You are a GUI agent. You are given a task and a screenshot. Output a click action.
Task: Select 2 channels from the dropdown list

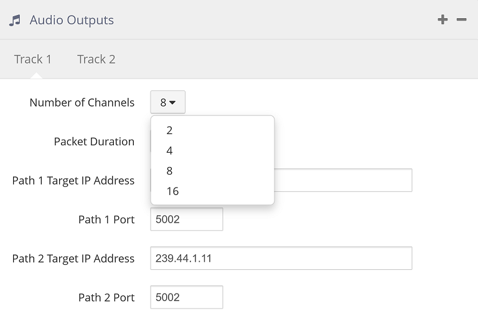169,130
